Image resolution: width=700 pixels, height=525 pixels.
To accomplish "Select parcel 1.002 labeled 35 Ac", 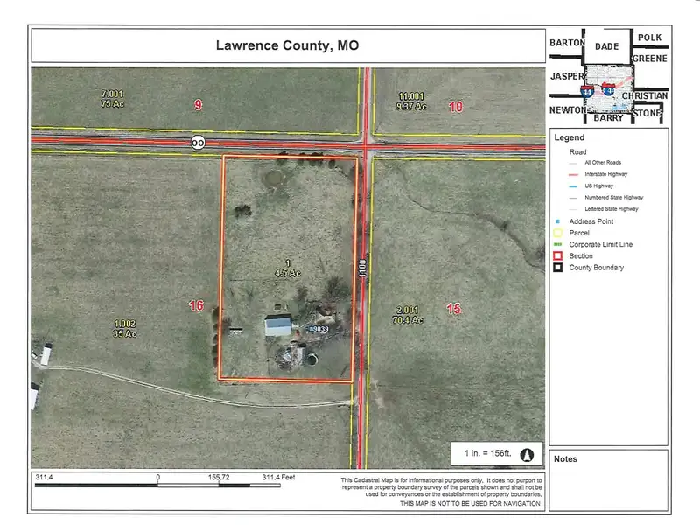I will tap(124, 329).
